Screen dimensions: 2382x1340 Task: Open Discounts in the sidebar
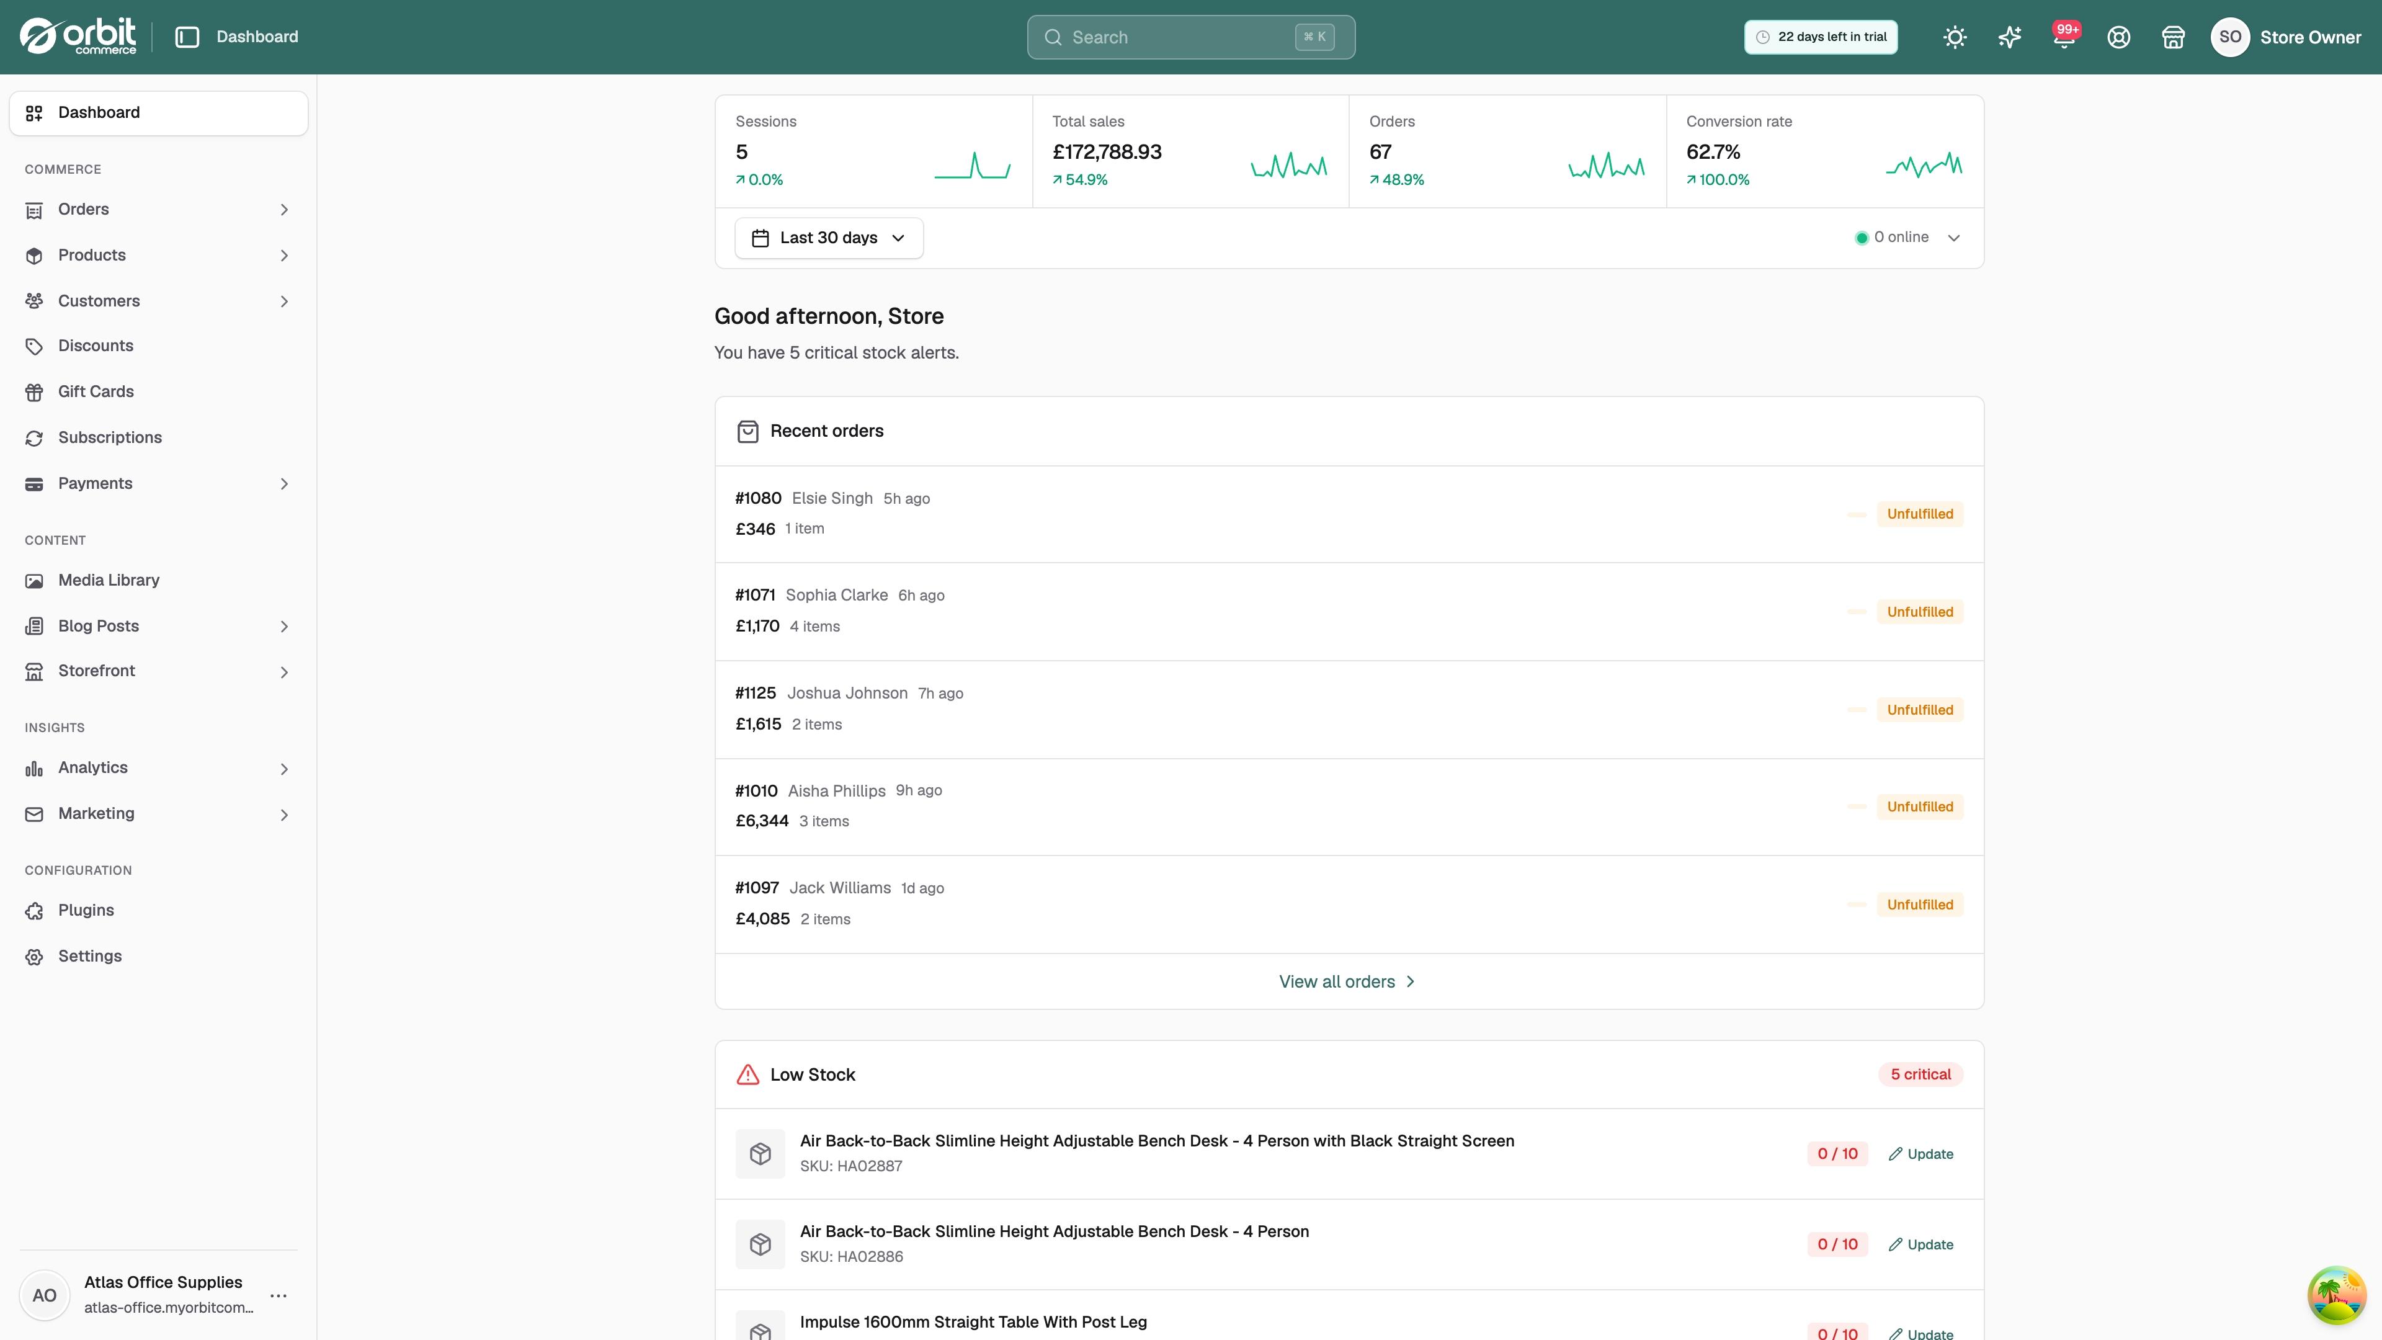158,346
